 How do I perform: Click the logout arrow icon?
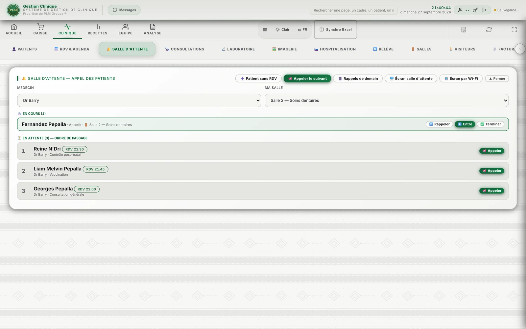point(484,10)
